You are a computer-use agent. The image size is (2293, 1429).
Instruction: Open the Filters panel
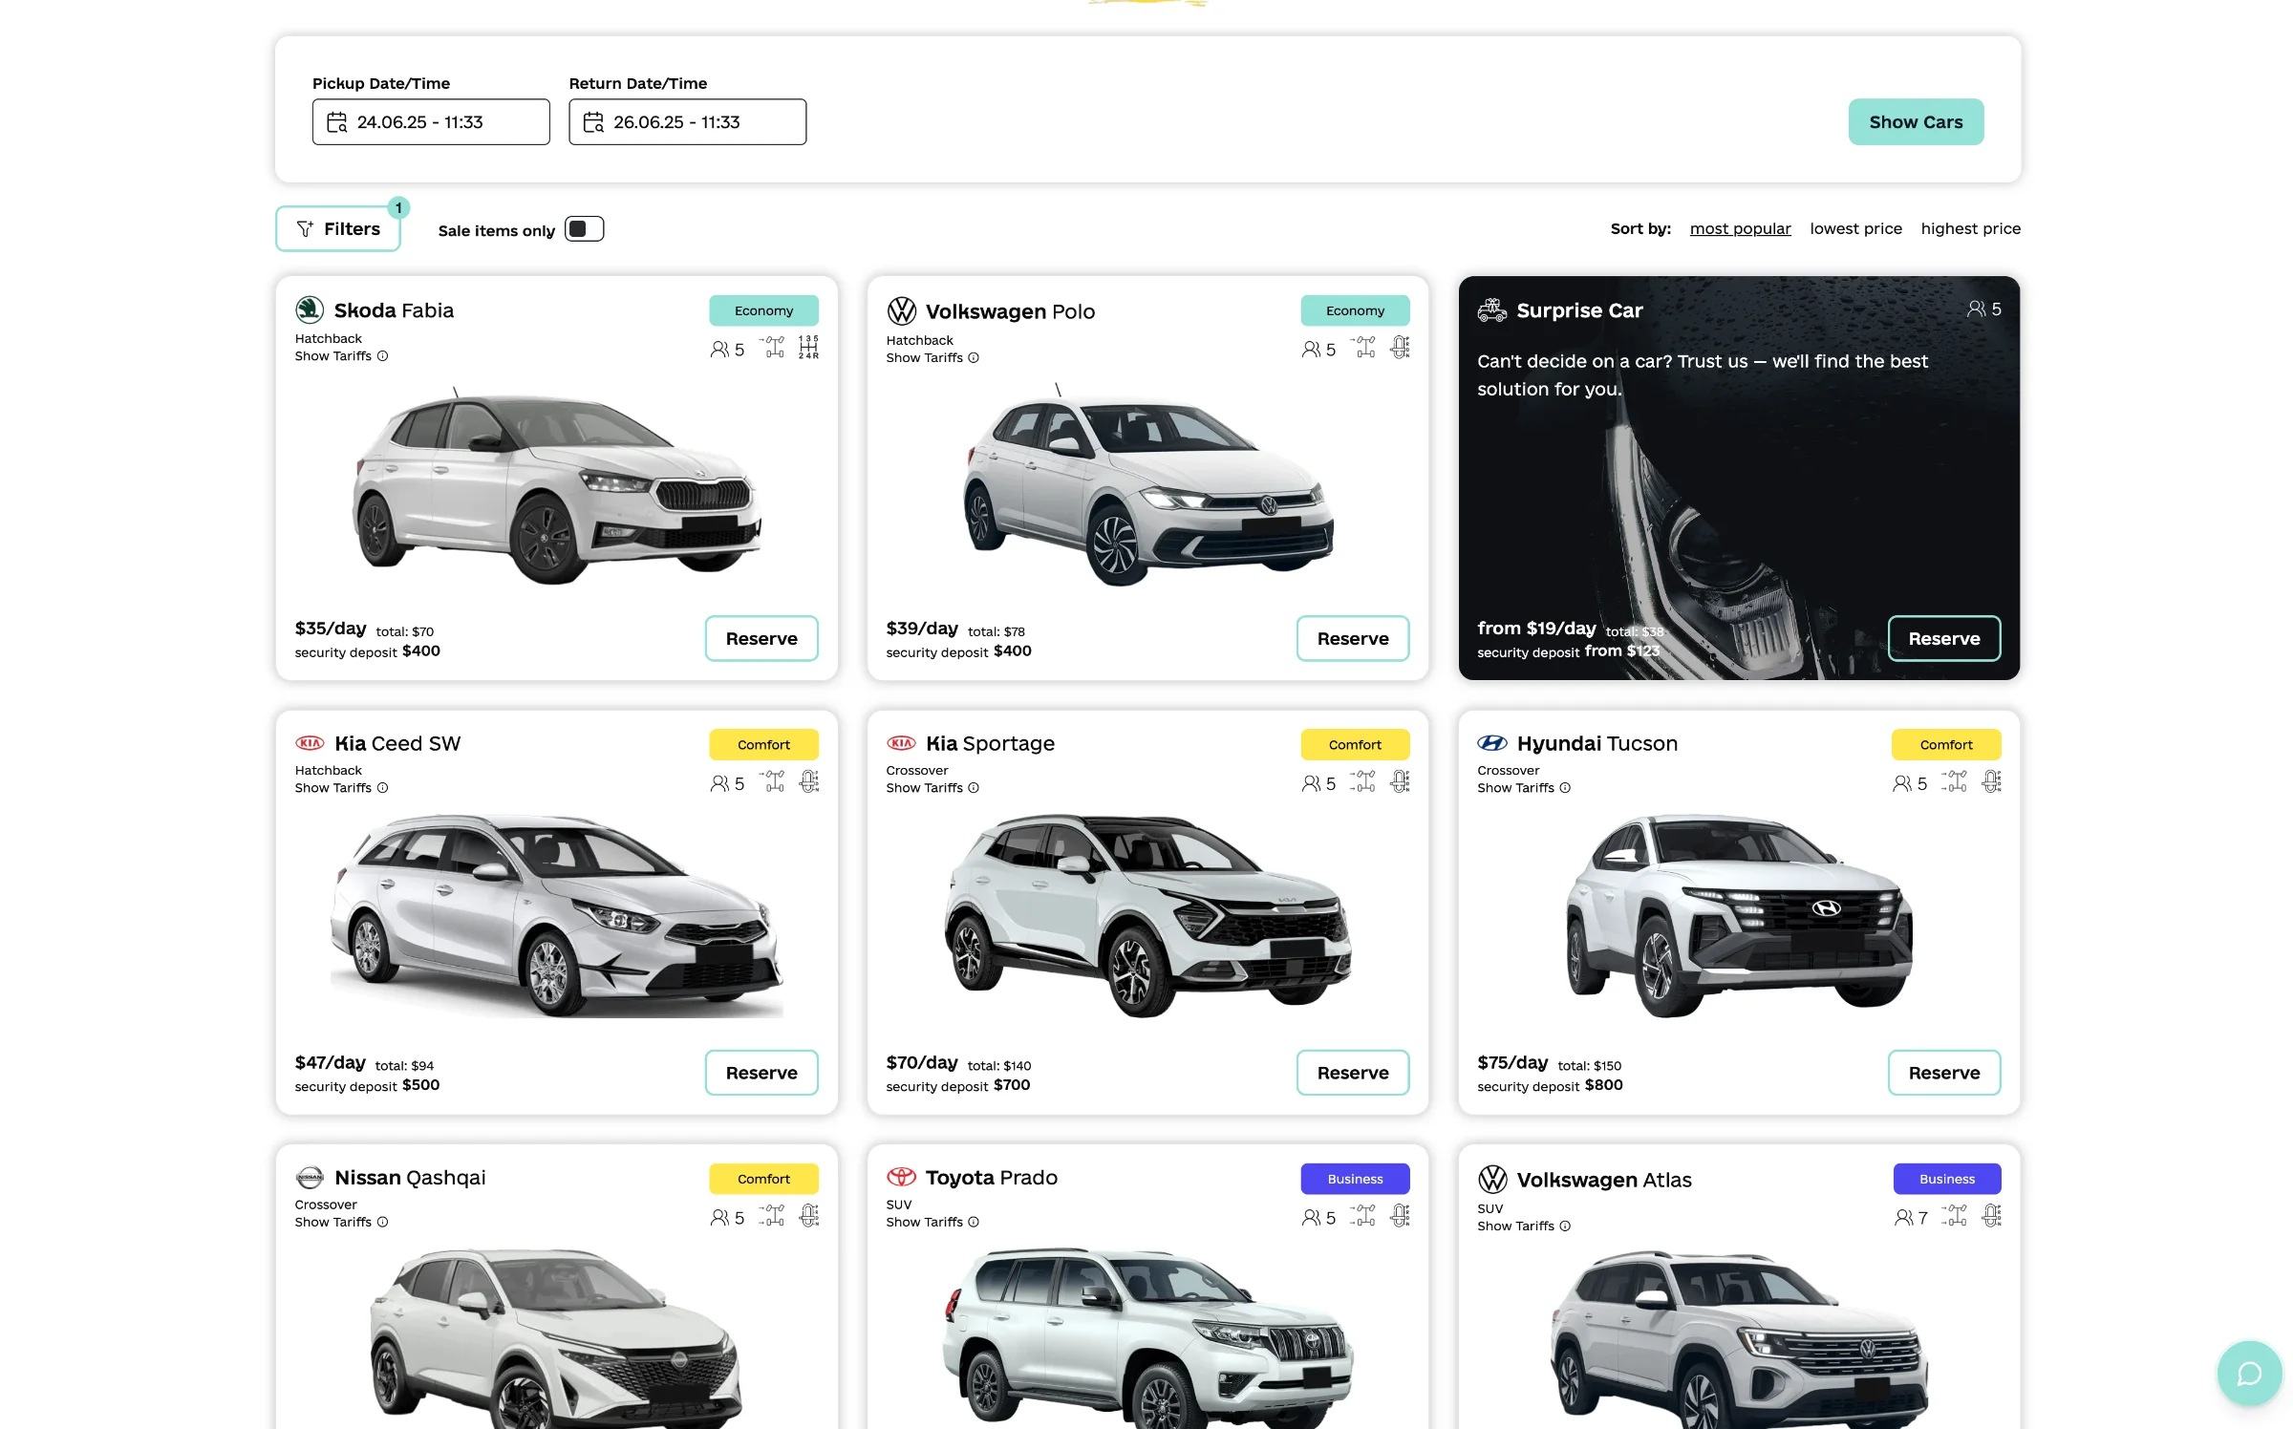[x=338, y=229]
